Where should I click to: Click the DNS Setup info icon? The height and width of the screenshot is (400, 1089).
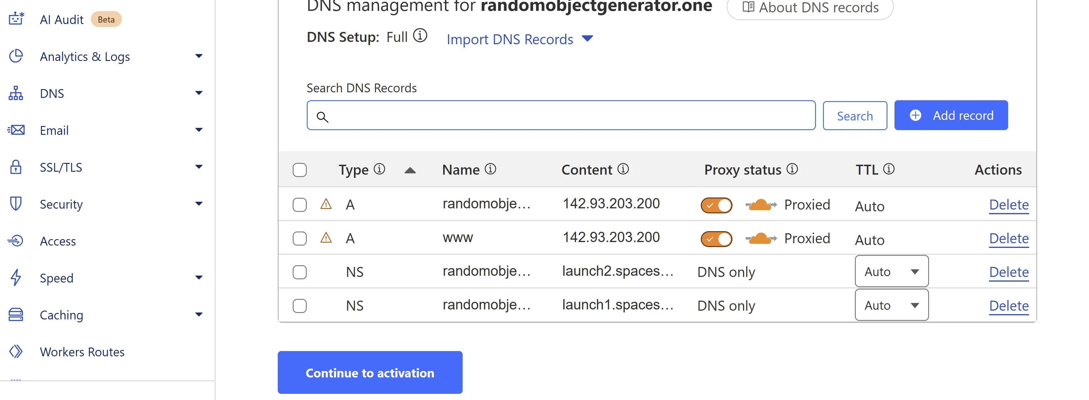(x=420, y=35)
